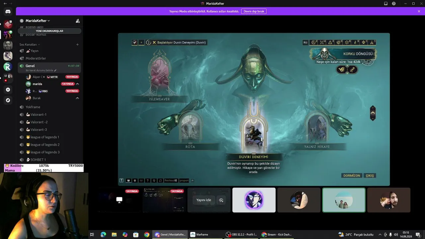Select the ROTA mode card

[190, 129]
